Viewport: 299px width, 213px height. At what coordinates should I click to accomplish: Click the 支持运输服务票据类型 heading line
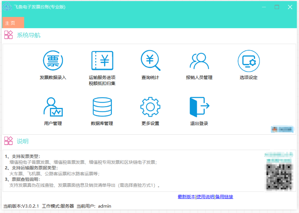[x=31, y=168]
